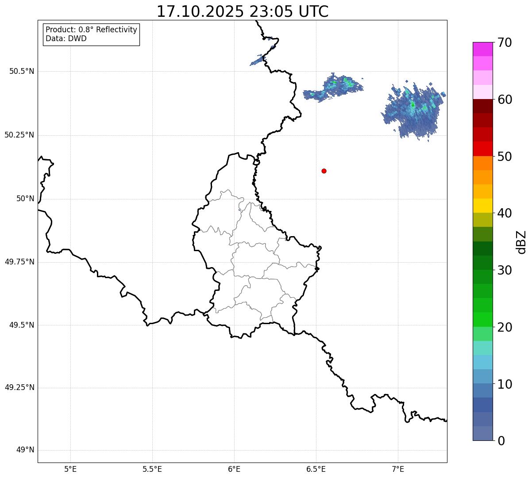Click the 6.5°E longitude label
Screen dimensions: 532x478
point(316,469)
